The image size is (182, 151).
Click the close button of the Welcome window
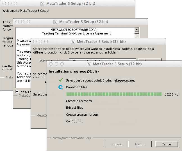coord(4,3)
